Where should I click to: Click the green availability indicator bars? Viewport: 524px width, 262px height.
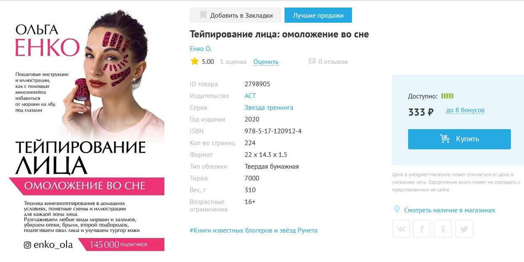[447, 96]
